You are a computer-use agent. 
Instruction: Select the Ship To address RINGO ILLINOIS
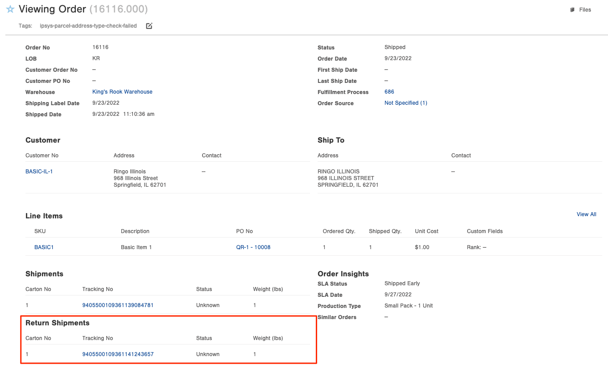coord(348,178)
